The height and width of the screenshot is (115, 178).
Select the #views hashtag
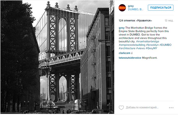pos(140,48)
